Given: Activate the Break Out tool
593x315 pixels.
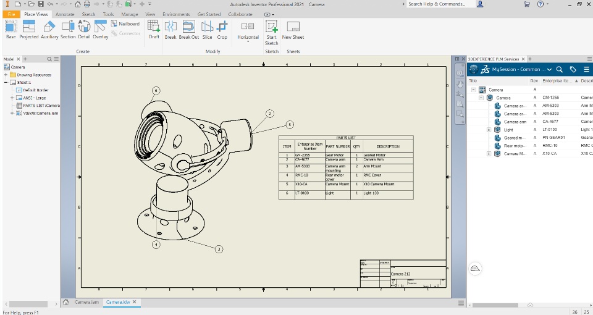Looking at the screenshot, I should tap(189, 30).
